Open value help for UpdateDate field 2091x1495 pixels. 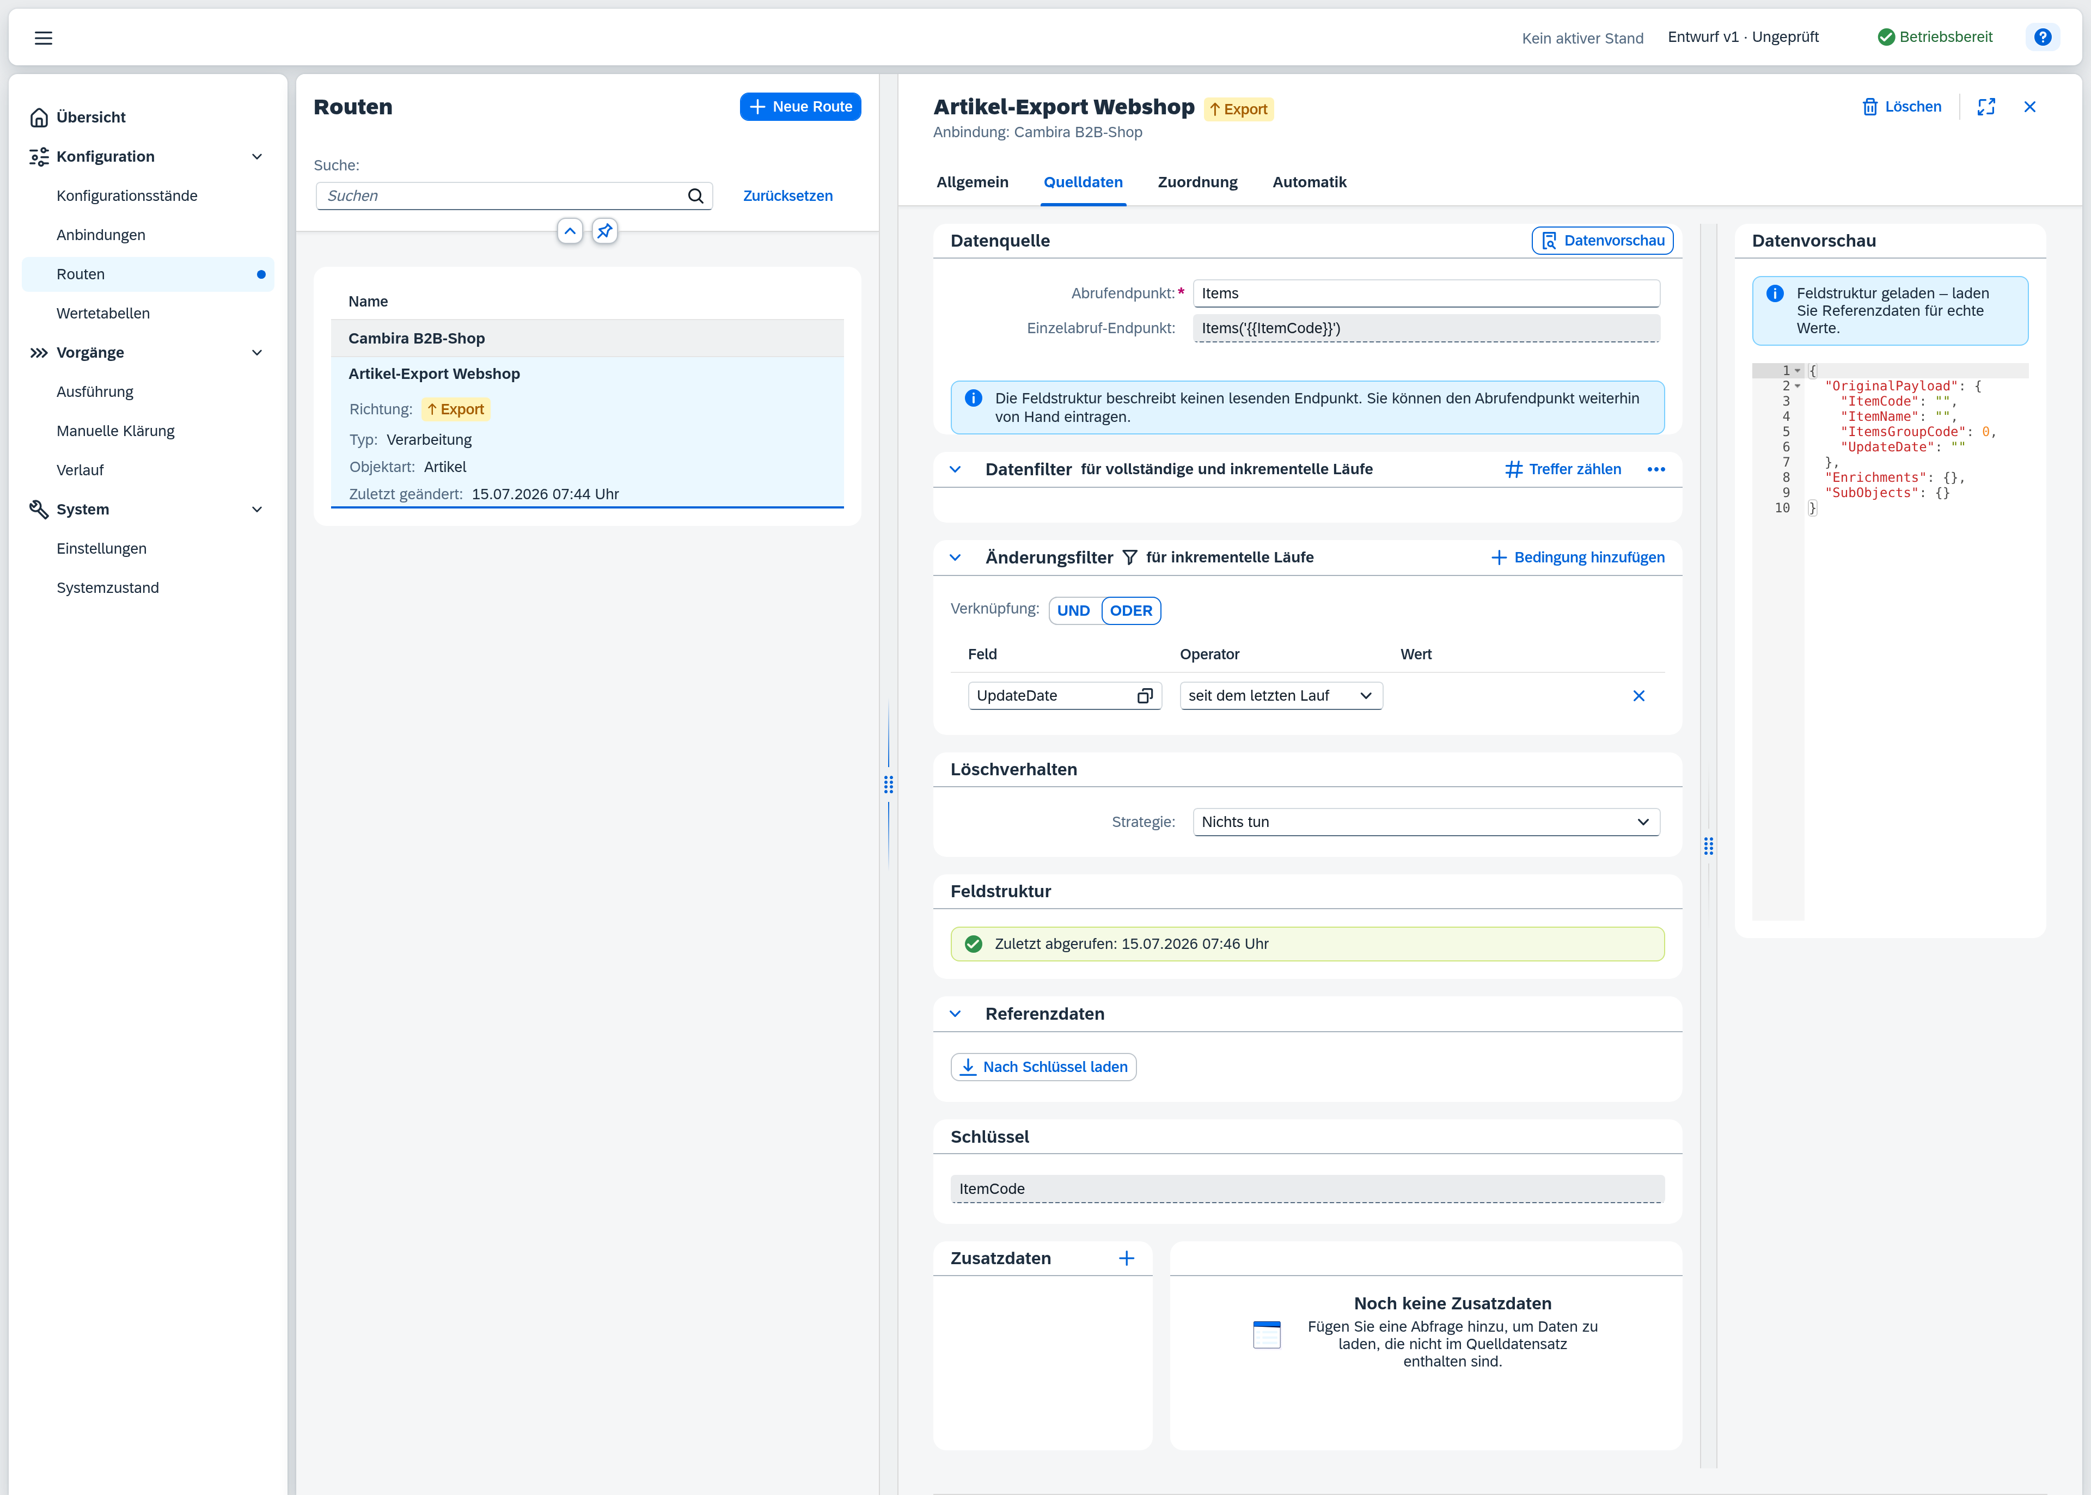pyautogui.click(x=1145, y=696)
